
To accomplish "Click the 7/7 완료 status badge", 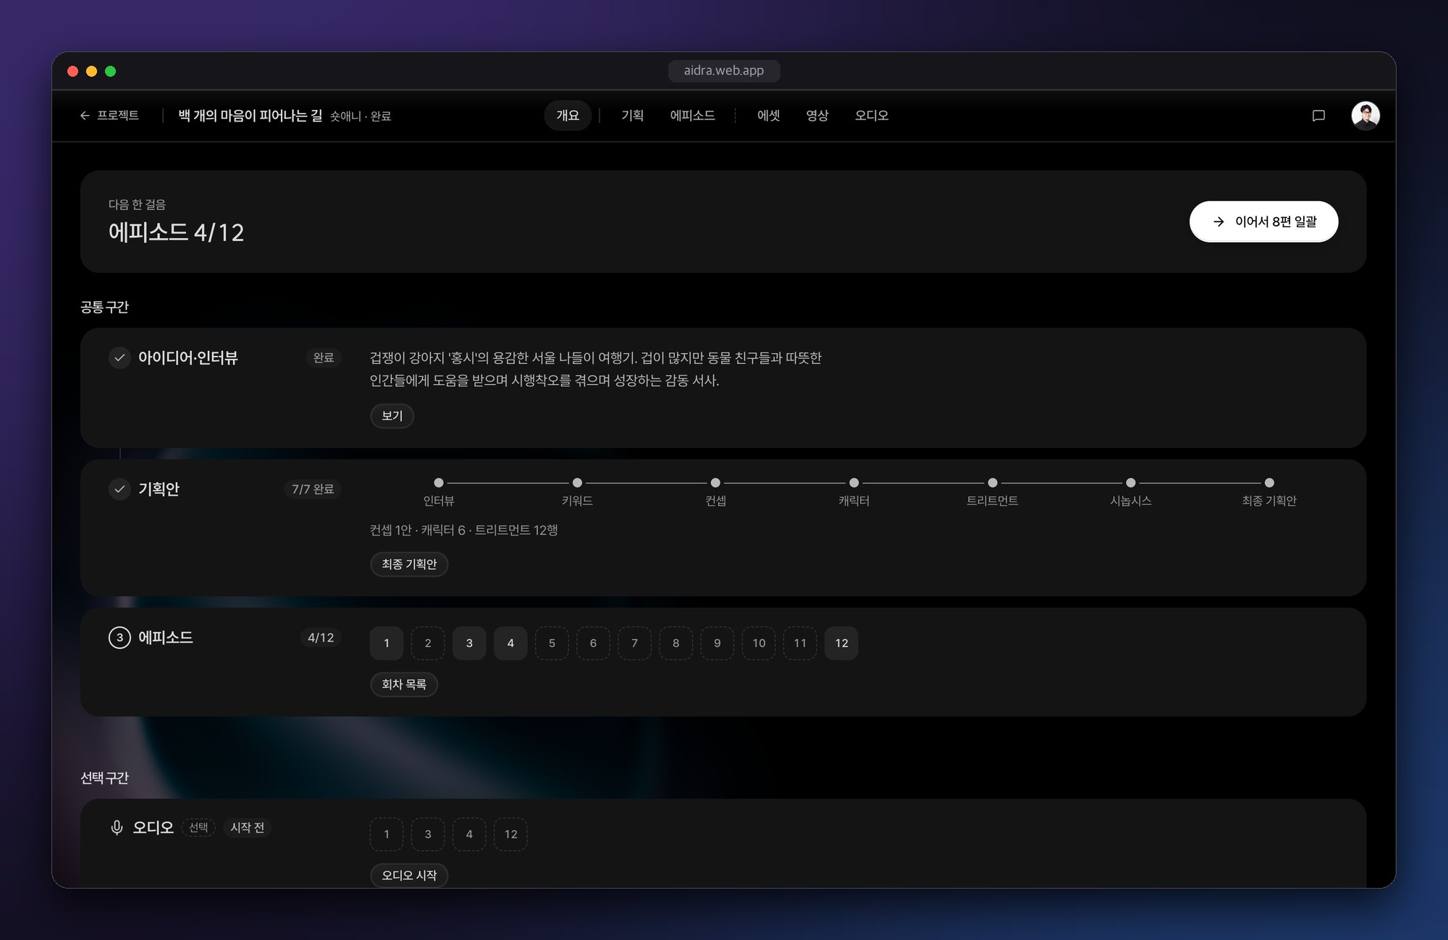I will (x=313, y=489).
